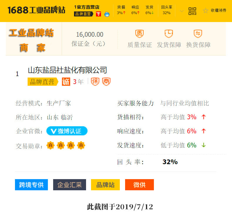Viewport: 232px width, 222px height.
Task: Select the dark 企业汇采 tab
Action: point(70,185)
